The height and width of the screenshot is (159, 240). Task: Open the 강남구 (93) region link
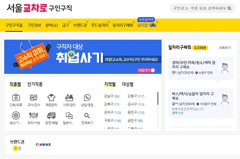112,96
